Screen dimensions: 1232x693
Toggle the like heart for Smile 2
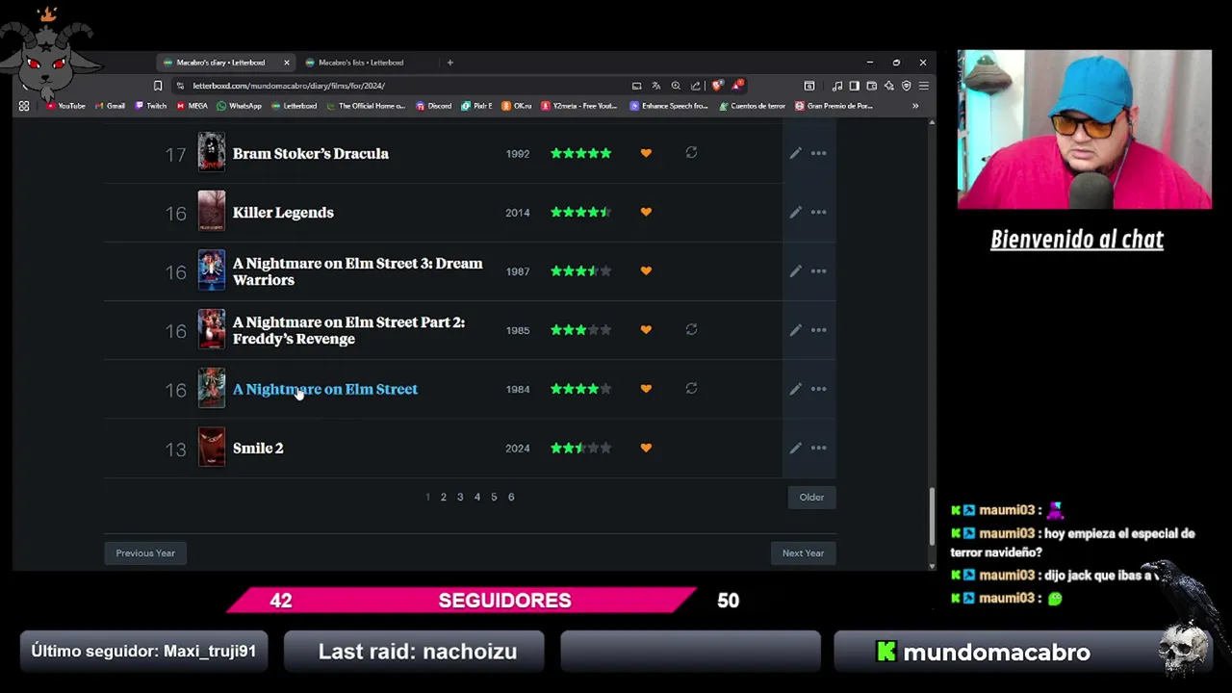(646, 448)
